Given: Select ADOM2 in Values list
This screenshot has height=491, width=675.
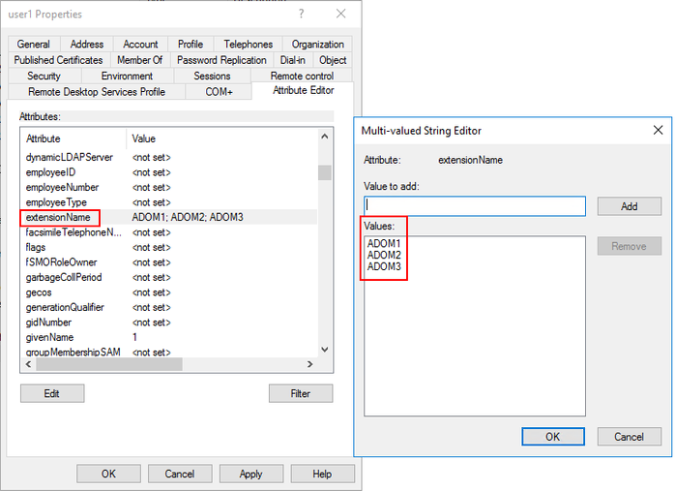Looking at the screenshot, I should (x=384, y=255).
